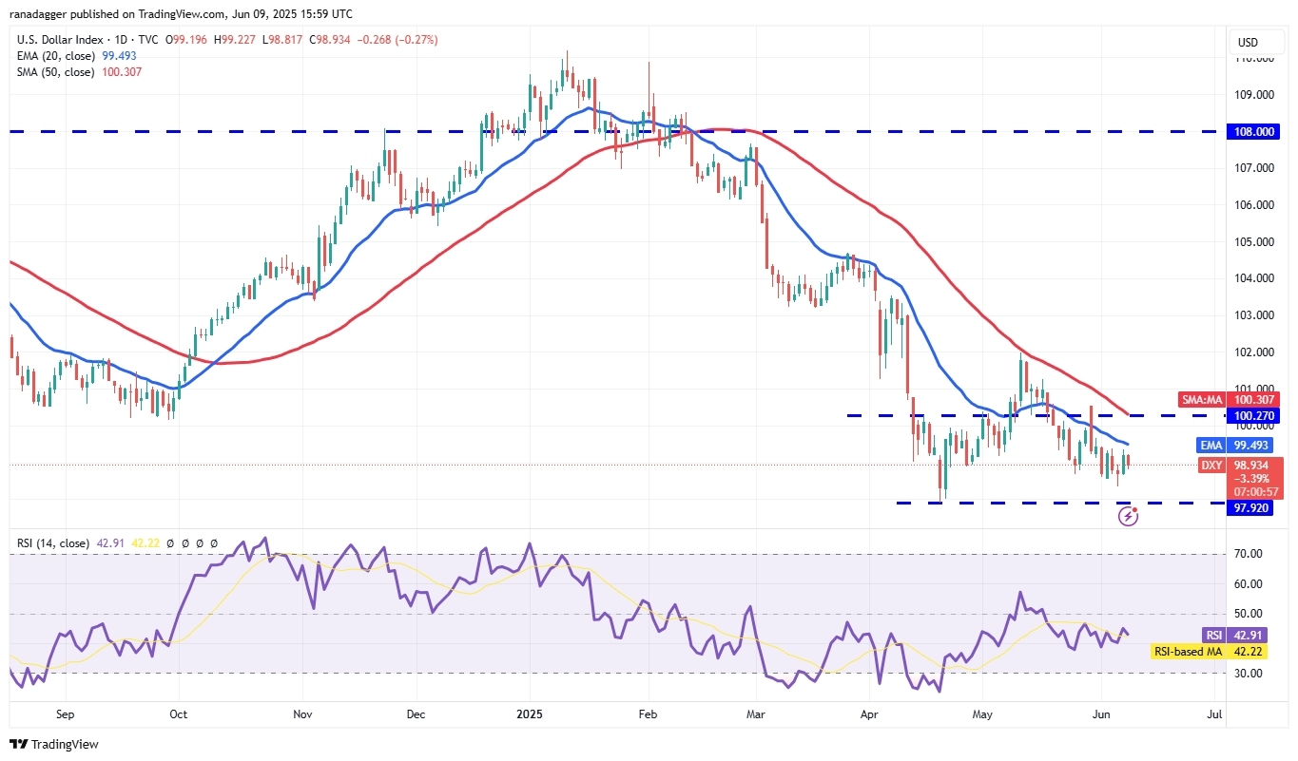Open the TradingView logo at bottom left
Image resolution: width=1298 pixels, height=761 pixels.
[54, 744]
